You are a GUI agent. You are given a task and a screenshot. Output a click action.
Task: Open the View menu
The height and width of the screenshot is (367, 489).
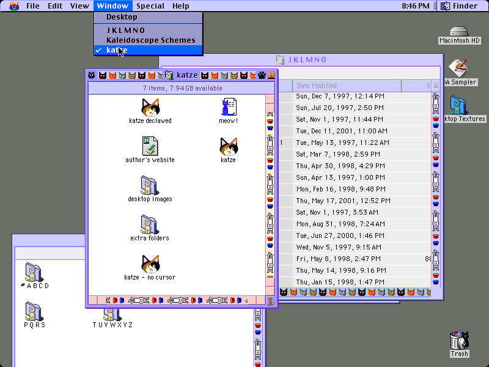tap(79, 6)
